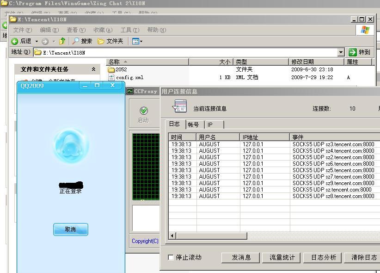380x273 pixels.
Task: Open the Favorites (收藏) menu
Action: click(x=103, y=30)
